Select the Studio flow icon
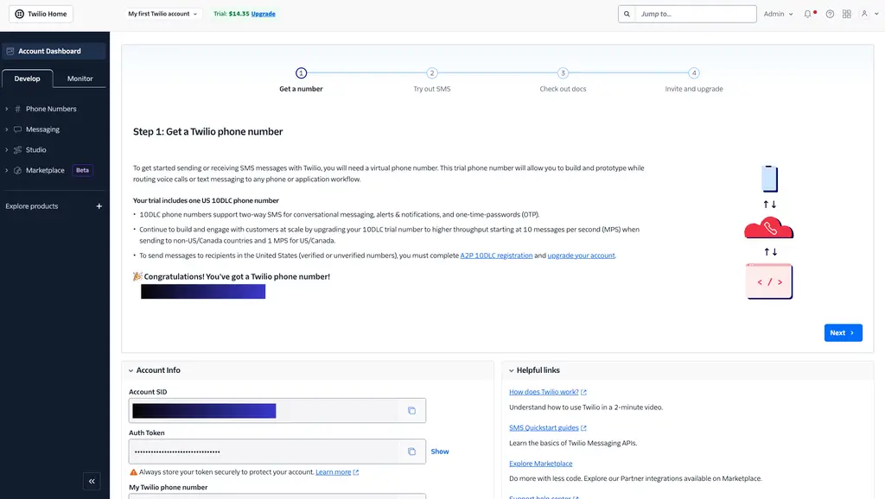The height and width of the screenshot is (499, 885). pyautogui.click(x=17, y=149)
